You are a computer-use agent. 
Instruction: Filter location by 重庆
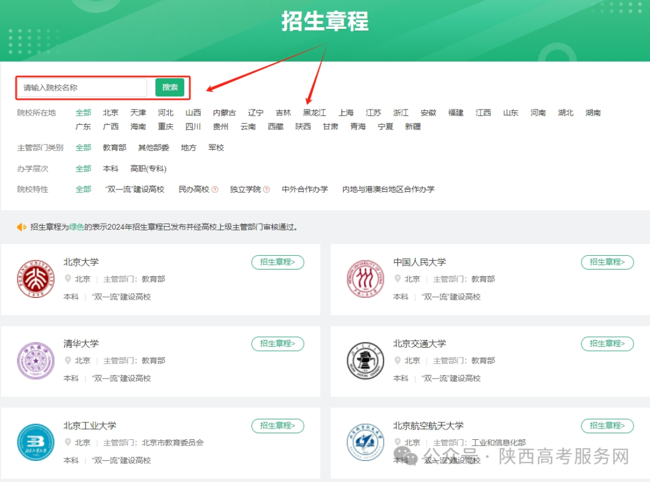(166, 126)
